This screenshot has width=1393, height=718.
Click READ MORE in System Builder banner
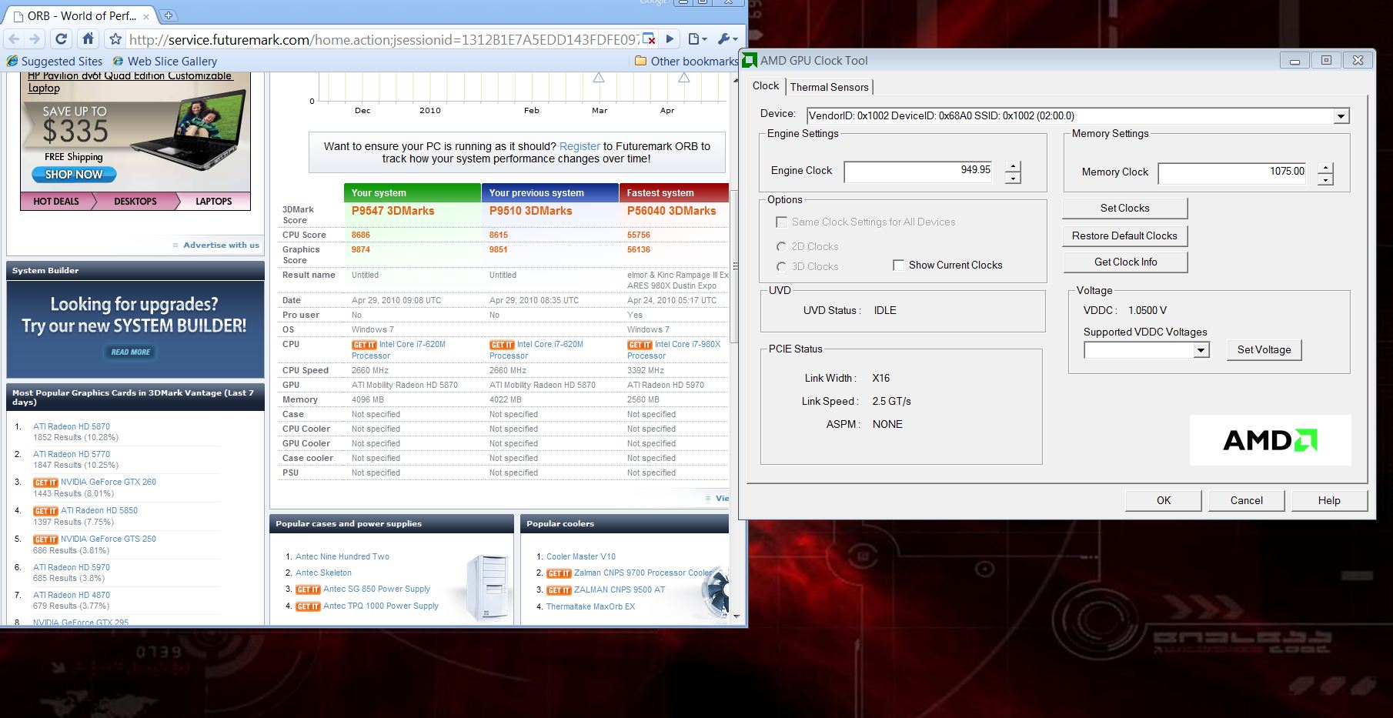(x=130, y=352)
